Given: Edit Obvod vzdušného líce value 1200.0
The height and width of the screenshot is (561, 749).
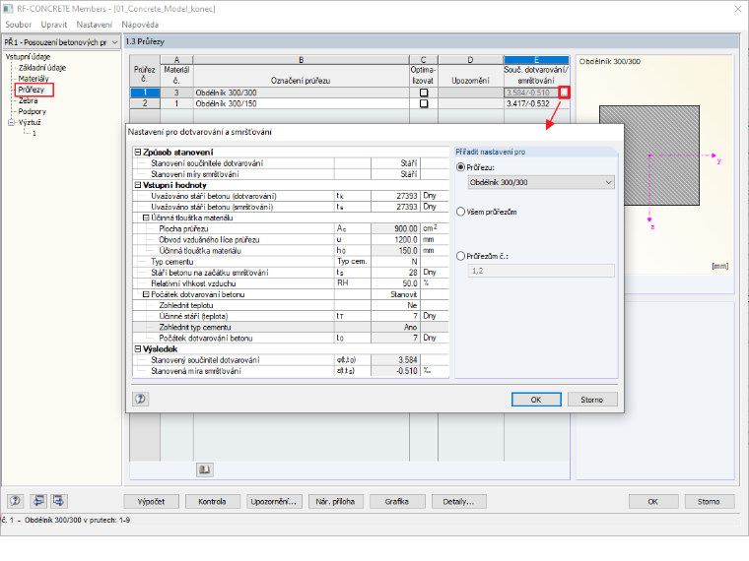Looking at the screenshot, I should coord(395,240).
